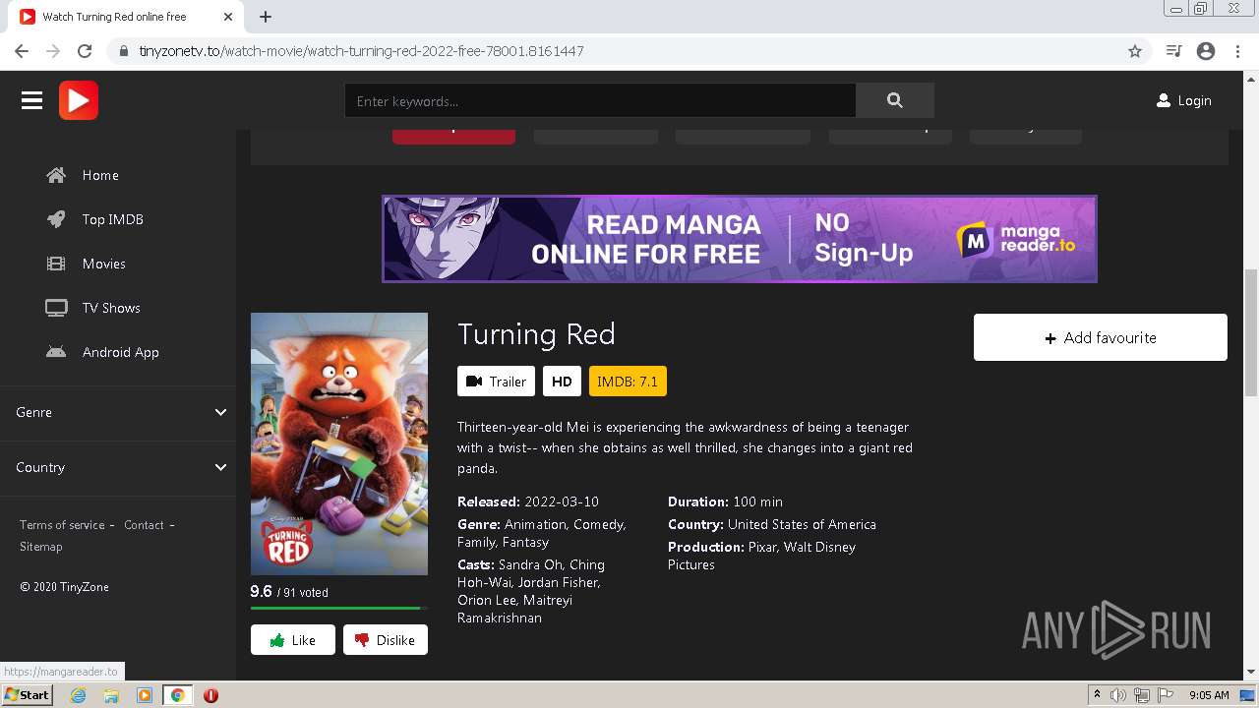1259x708 pixels.
Task: Click the Jordan Fisher cast link
Action: click(x=557, y=582)
